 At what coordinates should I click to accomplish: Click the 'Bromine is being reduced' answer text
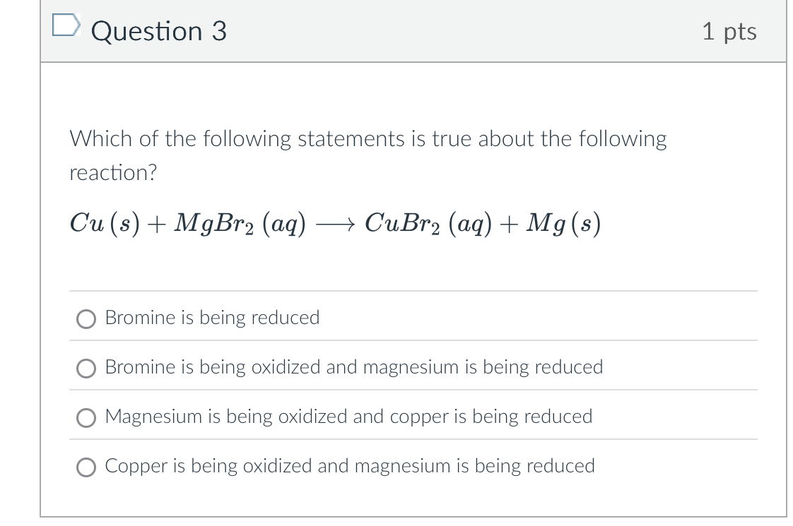point(212,318)
